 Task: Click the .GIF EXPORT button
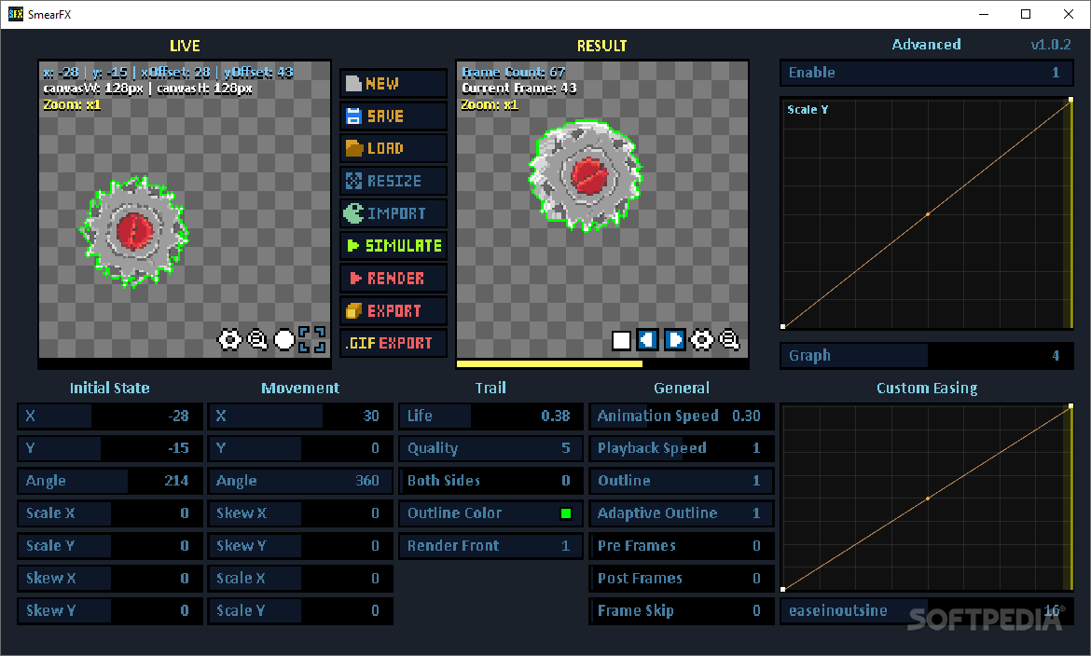(394, 343)
